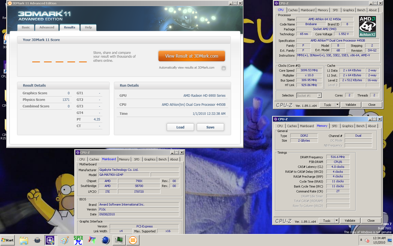This screenshot has width=393, height=246.
Task: Click the CAS# Latency value 4.0 clocks
Action: (x=338, y=167)
